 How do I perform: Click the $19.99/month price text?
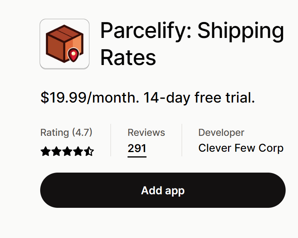[x=90, y=98]
